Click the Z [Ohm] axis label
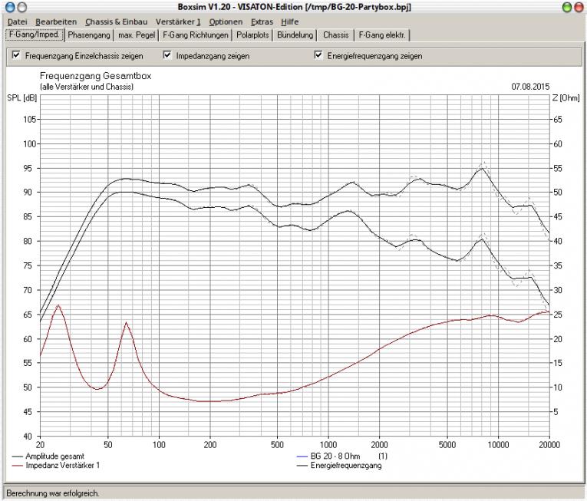This screenshot has width=587, height=501. click(x=566, y=98)
